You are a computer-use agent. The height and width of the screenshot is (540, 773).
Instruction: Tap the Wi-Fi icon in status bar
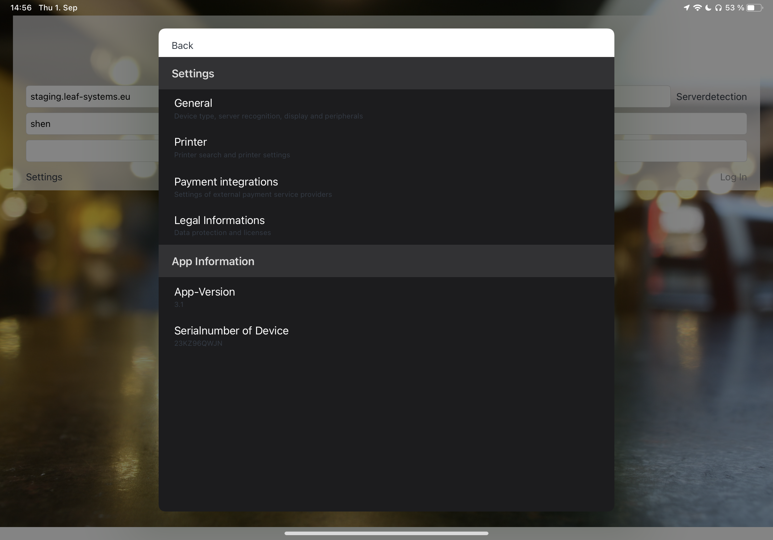click(x=697, y=8)
